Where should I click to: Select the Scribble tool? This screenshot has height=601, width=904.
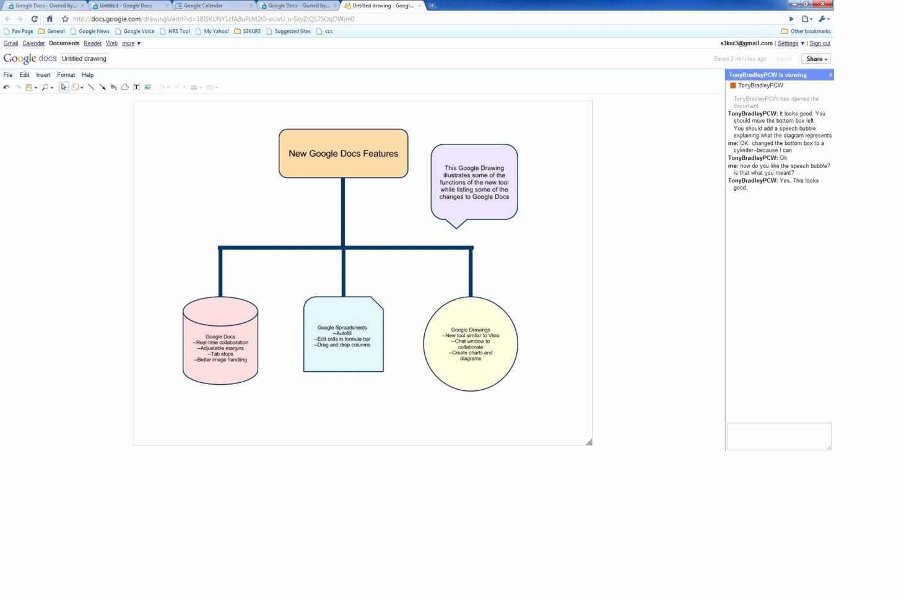pos(113,87)
